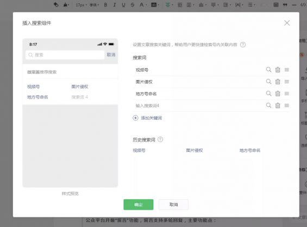
Task: Toggle underline formatting in the toolbar
Action: coord(123,5)
